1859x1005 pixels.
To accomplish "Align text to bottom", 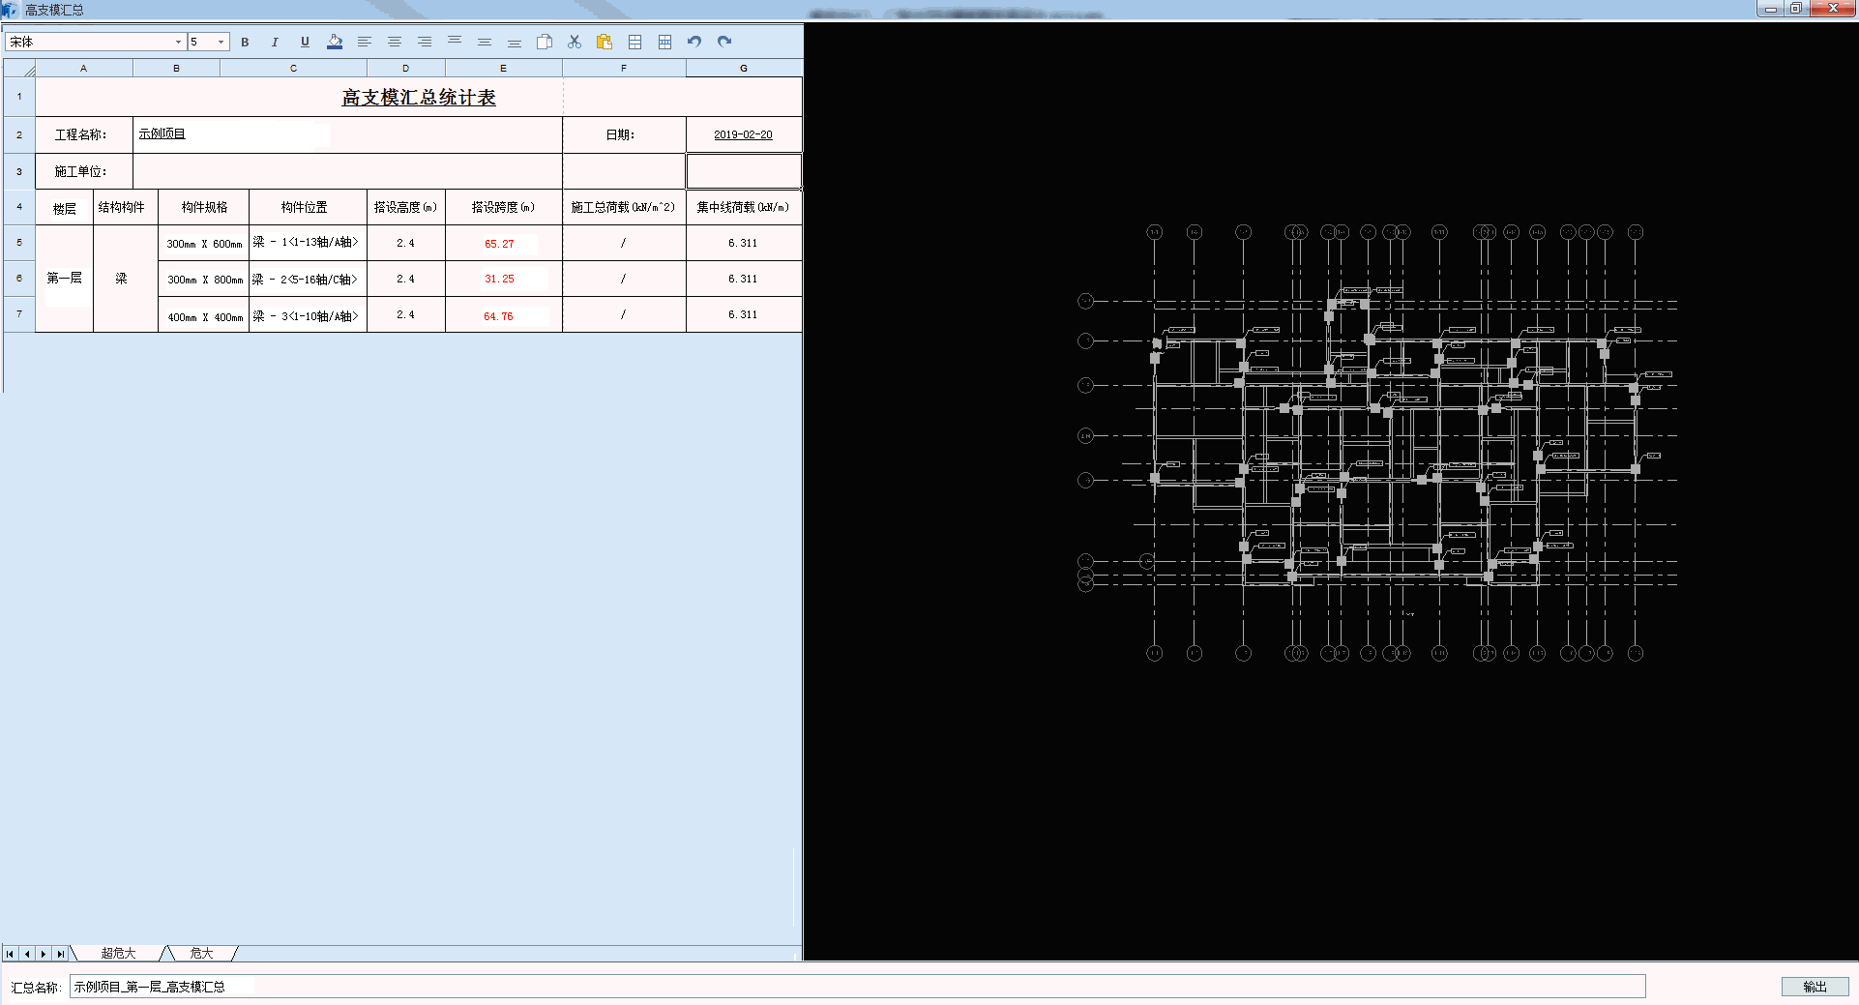I will [515, 42].
